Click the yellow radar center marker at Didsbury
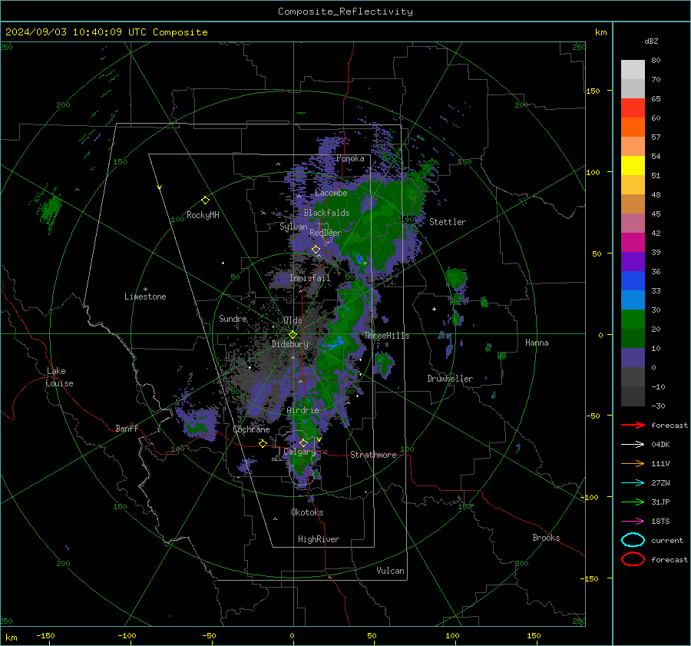Image resolution: width=691 pixels, height=646 pixels. 293,335
